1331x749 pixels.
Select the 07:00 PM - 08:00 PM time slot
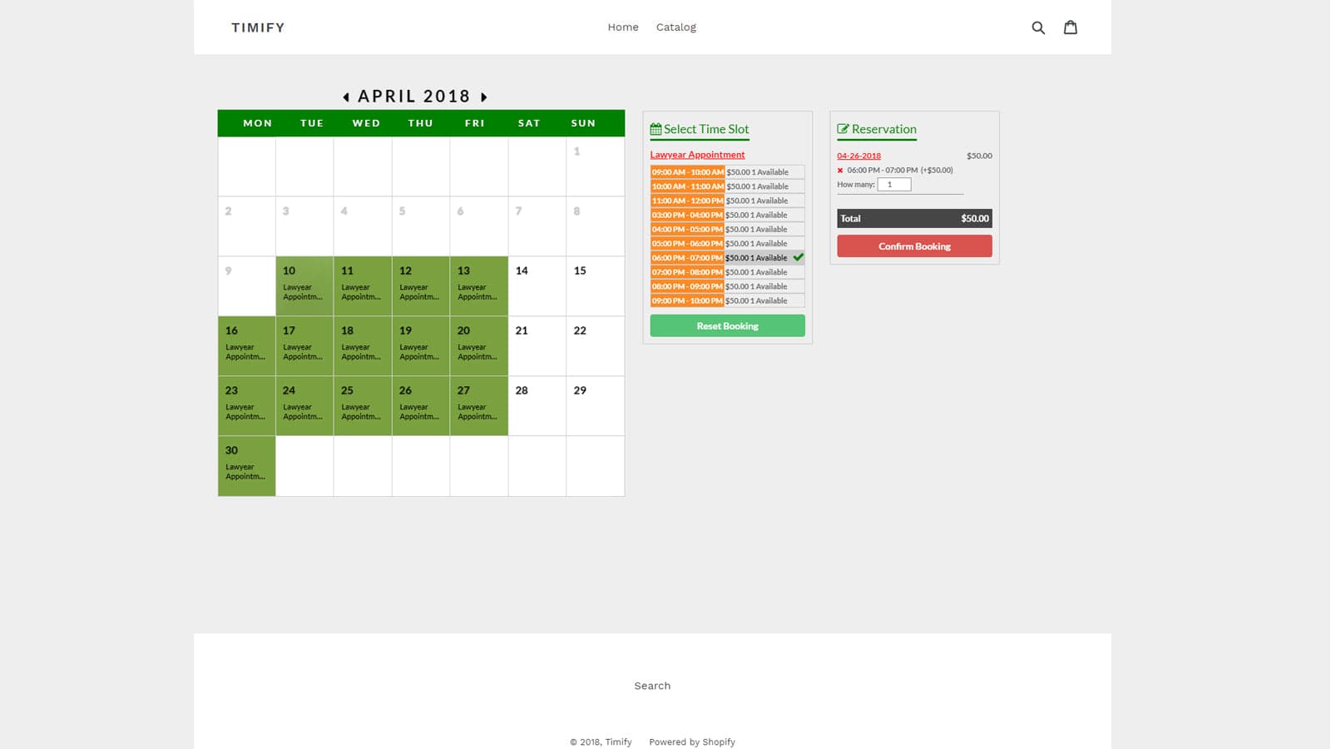click(x=686, y=271)
